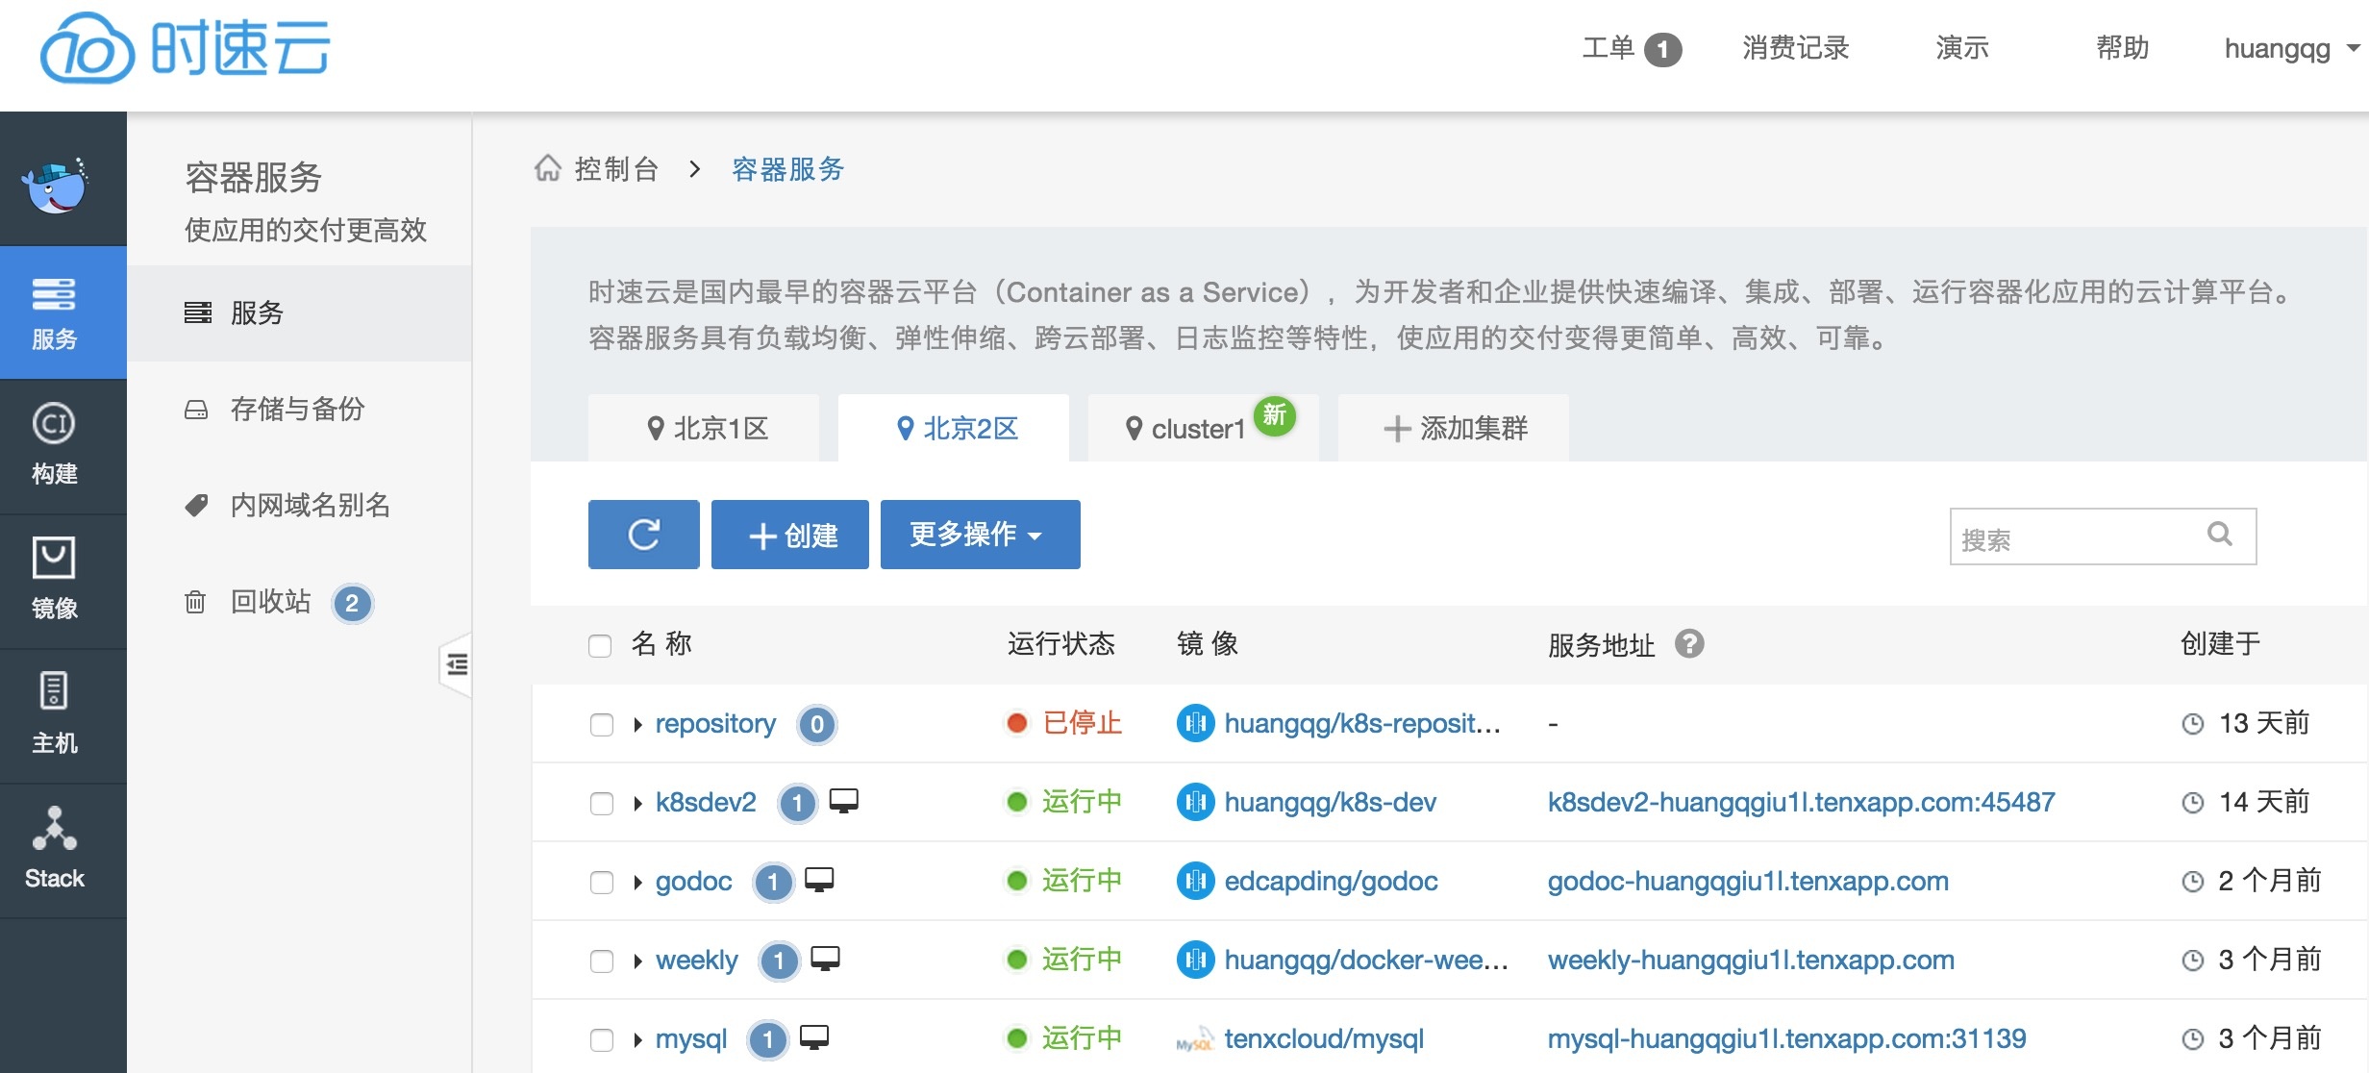Switch to the 北京1区 tab
The height and width of the screenshot is (1073, 2369).
click(704, 428)
